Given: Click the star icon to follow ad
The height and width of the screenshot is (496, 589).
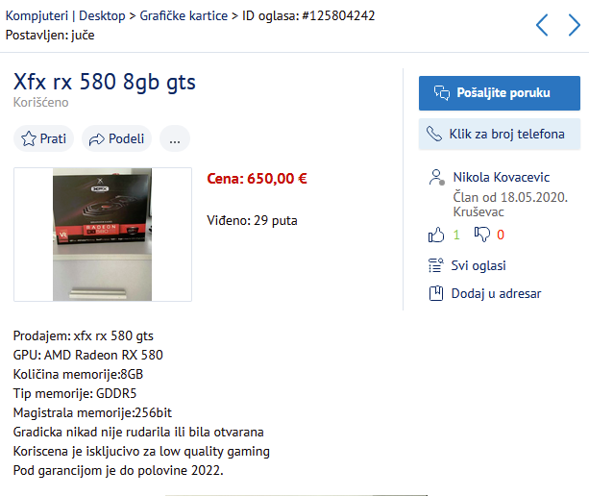Looking at the screenshot, I should (x=29, y=138).
